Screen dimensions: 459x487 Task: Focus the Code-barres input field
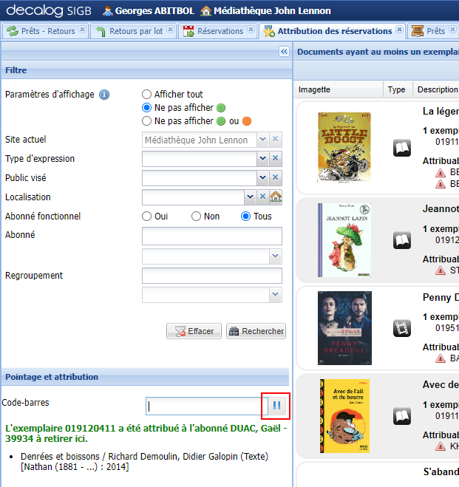click(x=206, y=406)
